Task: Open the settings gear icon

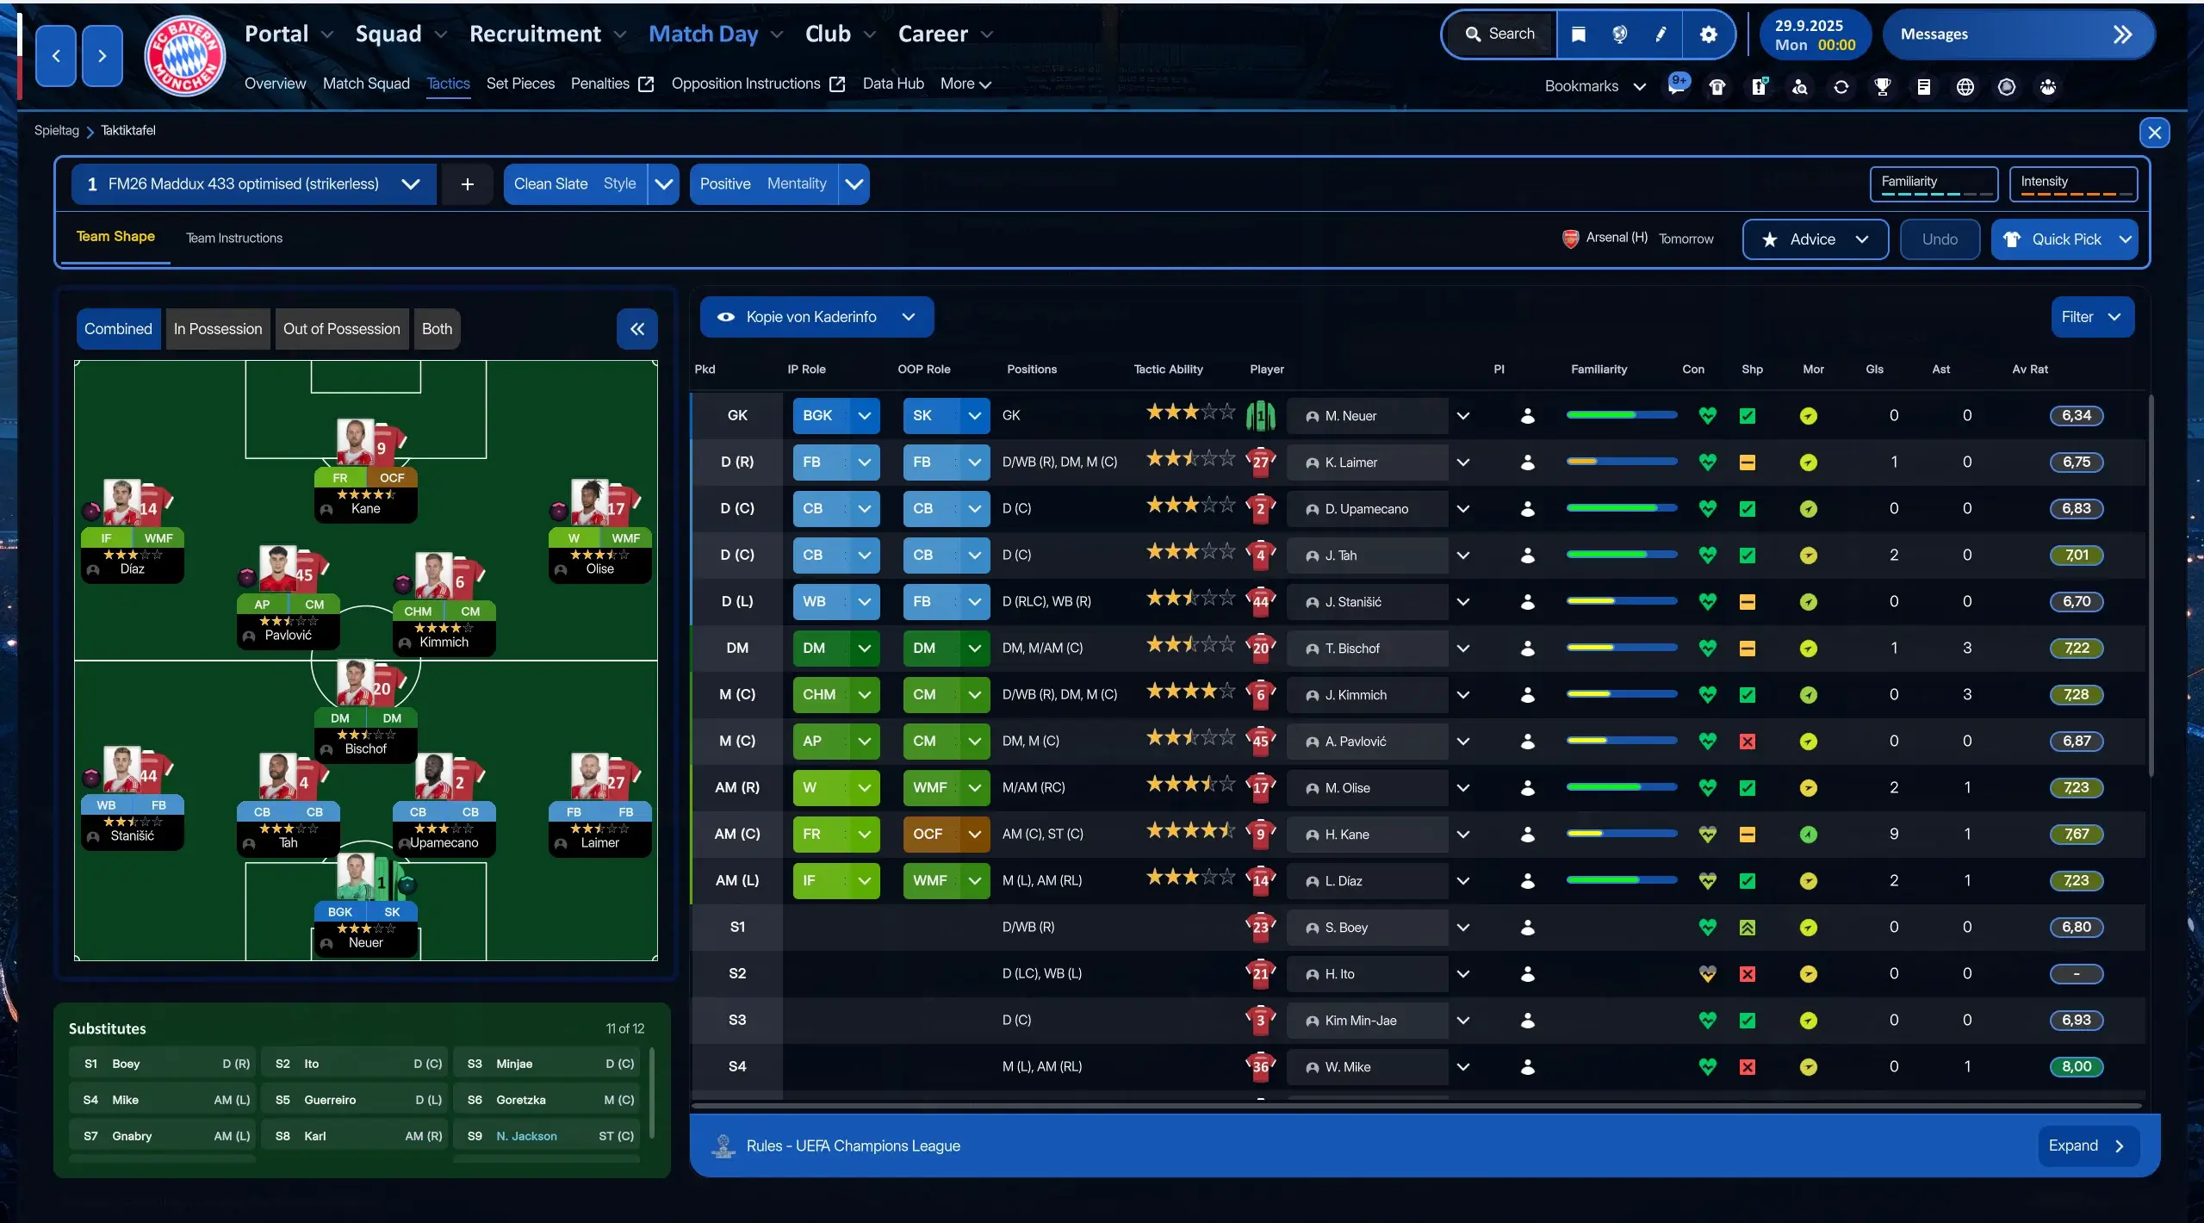Action: click(x=1708, y=34)
